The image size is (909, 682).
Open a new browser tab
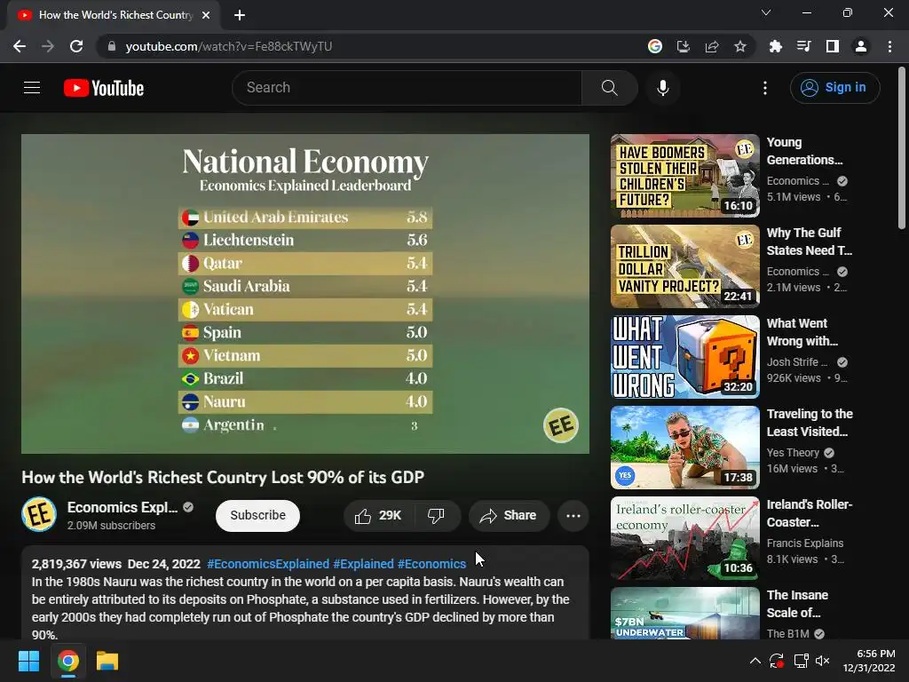tap(240, 15)
